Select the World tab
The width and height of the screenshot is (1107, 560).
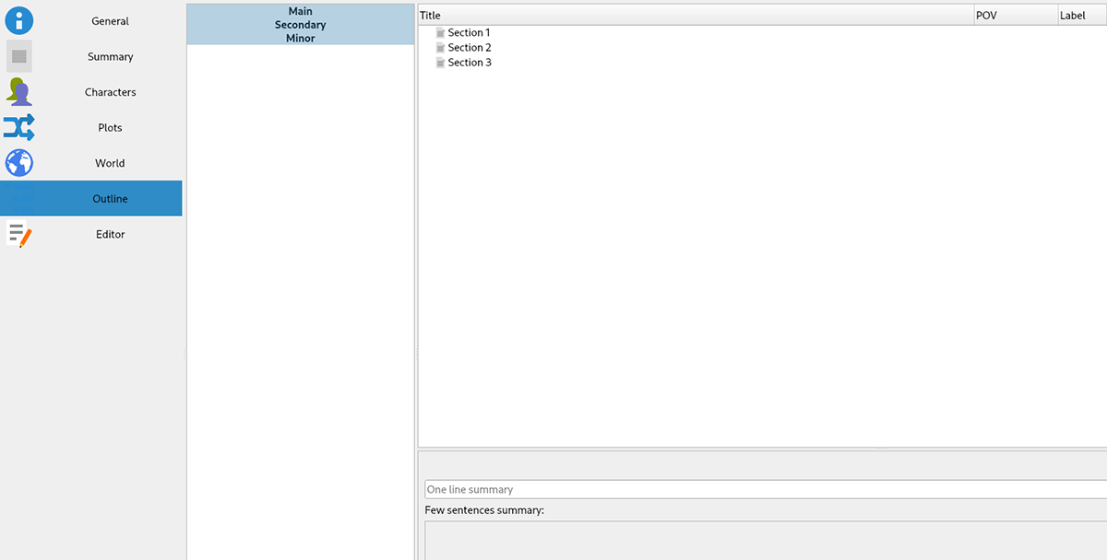[x=91, y=163]
